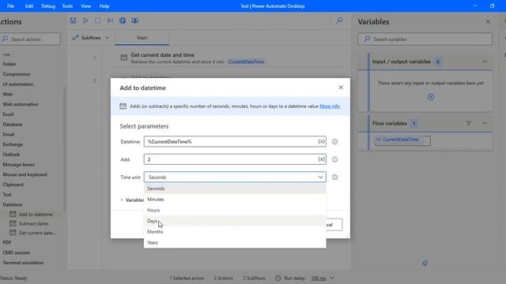
Task: Click CurrentDateTime token in action 1
Action: (x=246, y=62)
